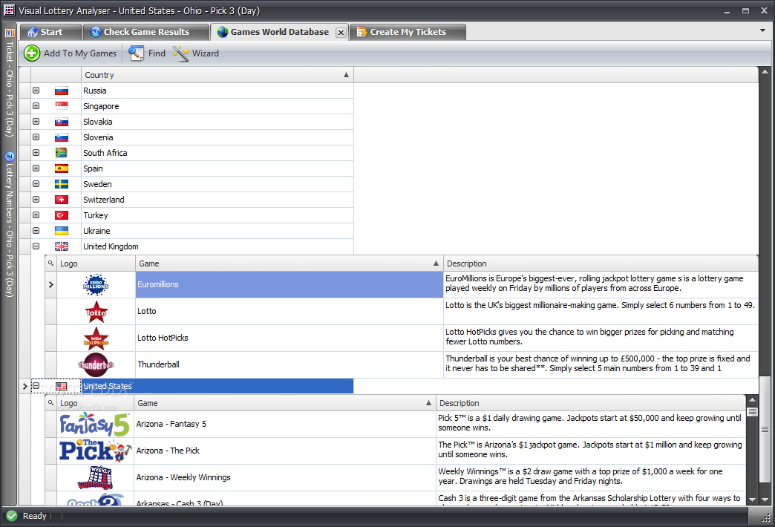Click the Sweden flag icon
The height and width of the screenshot is (527, 775).
click(62, 184)
